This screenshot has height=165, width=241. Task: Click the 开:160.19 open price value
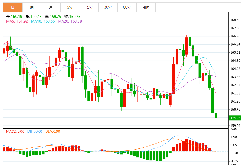coord(14,17)
